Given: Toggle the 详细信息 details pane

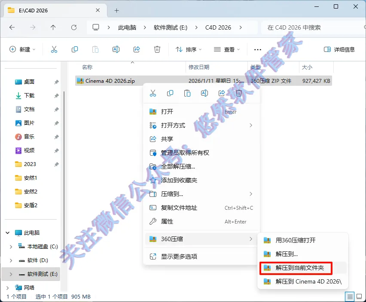Looking at the screenshot, I should tap(339, 49).
